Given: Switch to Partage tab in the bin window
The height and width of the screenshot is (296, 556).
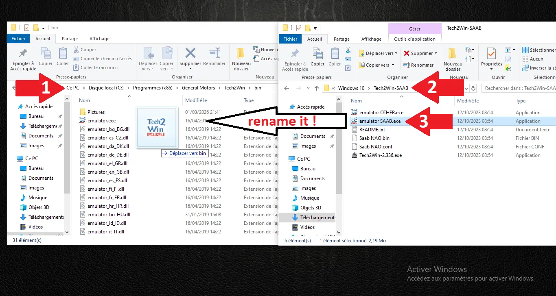Looking at the screenshot, I should click(x=70, y=39).
